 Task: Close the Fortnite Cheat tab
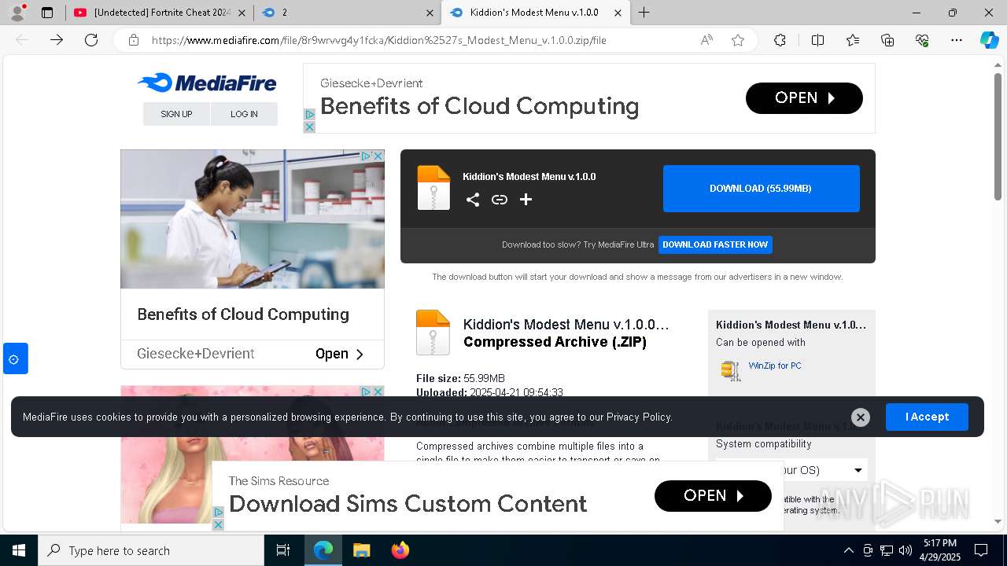click(x=242, y=13)
